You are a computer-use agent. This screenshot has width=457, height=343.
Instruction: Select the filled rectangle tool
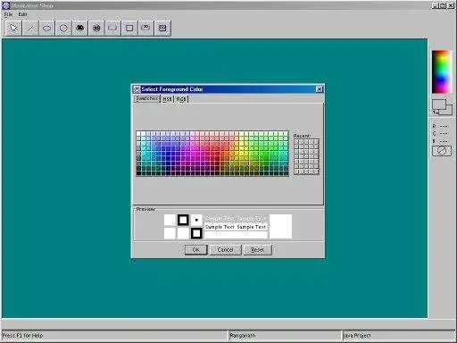(162, 29)
